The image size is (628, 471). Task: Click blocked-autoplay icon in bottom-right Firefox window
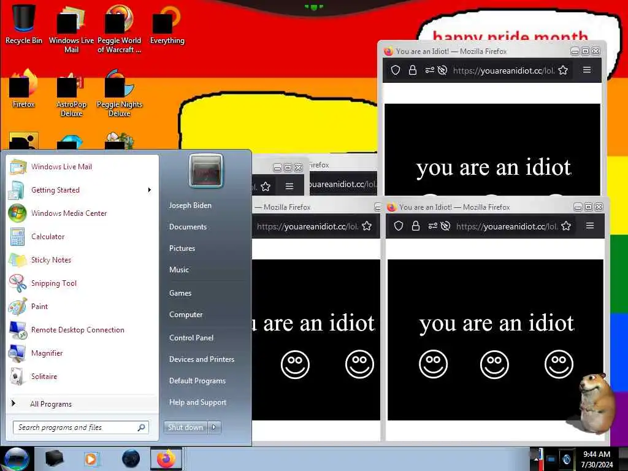pos(445,226)
